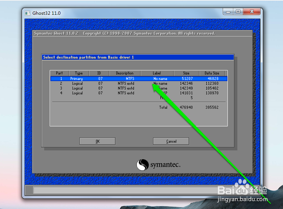283x209 pixels.
Task: Click the Data Size column header
Action: point(212,73)
